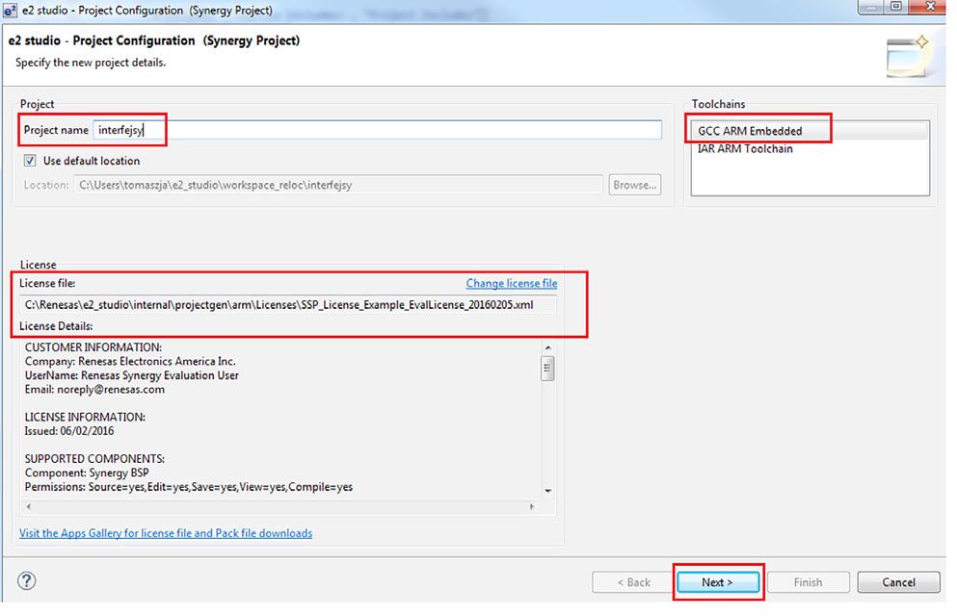Visit the Apps Gallery link
957x616 pixels.
click(166, 533)
